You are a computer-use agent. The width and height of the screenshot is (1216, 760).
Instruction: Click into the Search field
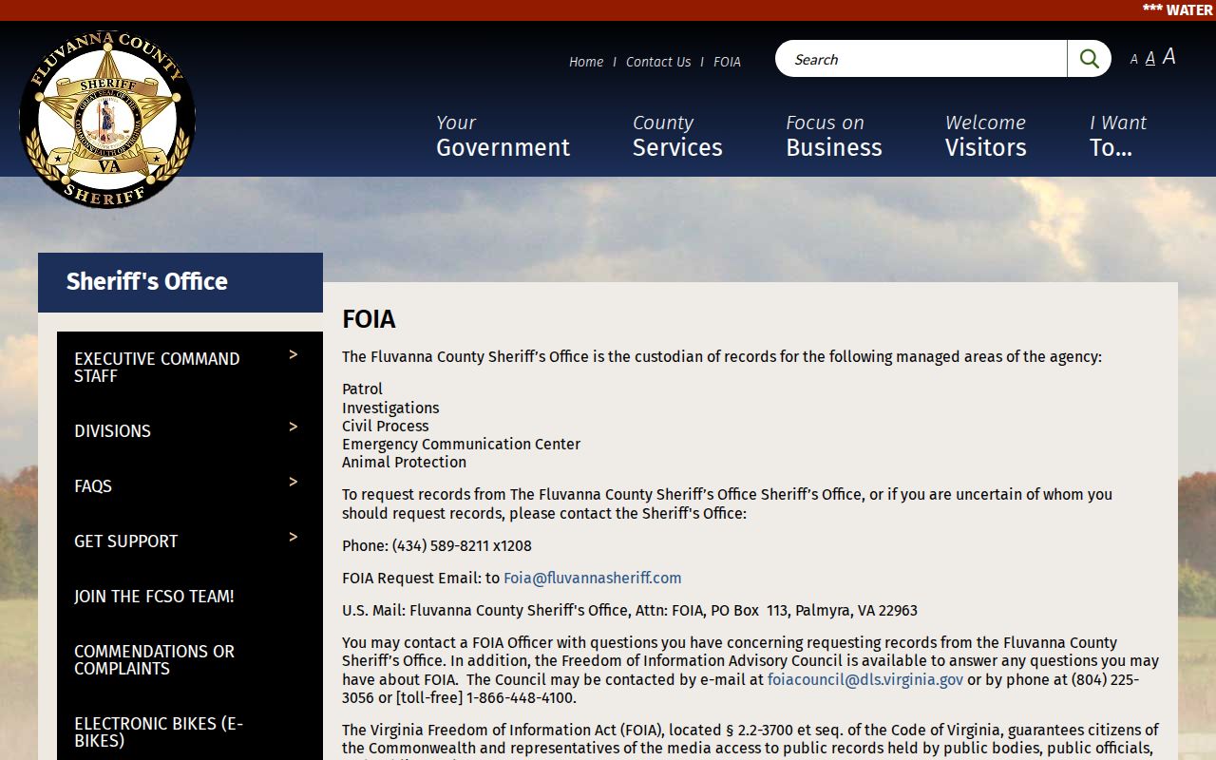pyautogui.click(x=921, y=59)
